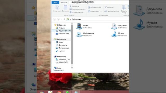Go back with the Back arrow
This screenshot has width=166, height=93.
point(54,19)
